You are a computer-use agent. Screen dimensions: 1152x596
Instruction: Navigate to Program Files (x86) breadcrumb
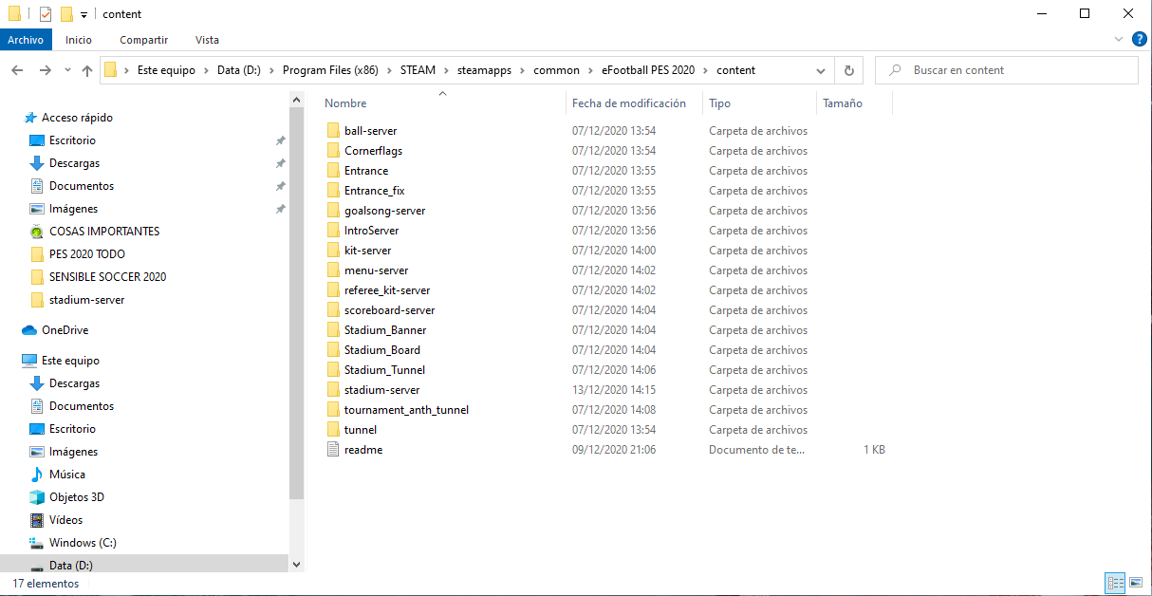click(x=331, y=70)
